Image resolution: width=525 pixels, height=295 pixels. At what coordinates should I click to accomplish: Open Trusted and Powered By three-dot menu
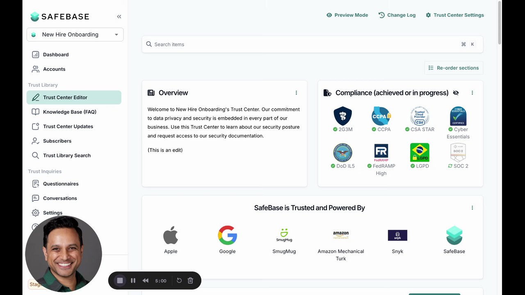(472, 208)
